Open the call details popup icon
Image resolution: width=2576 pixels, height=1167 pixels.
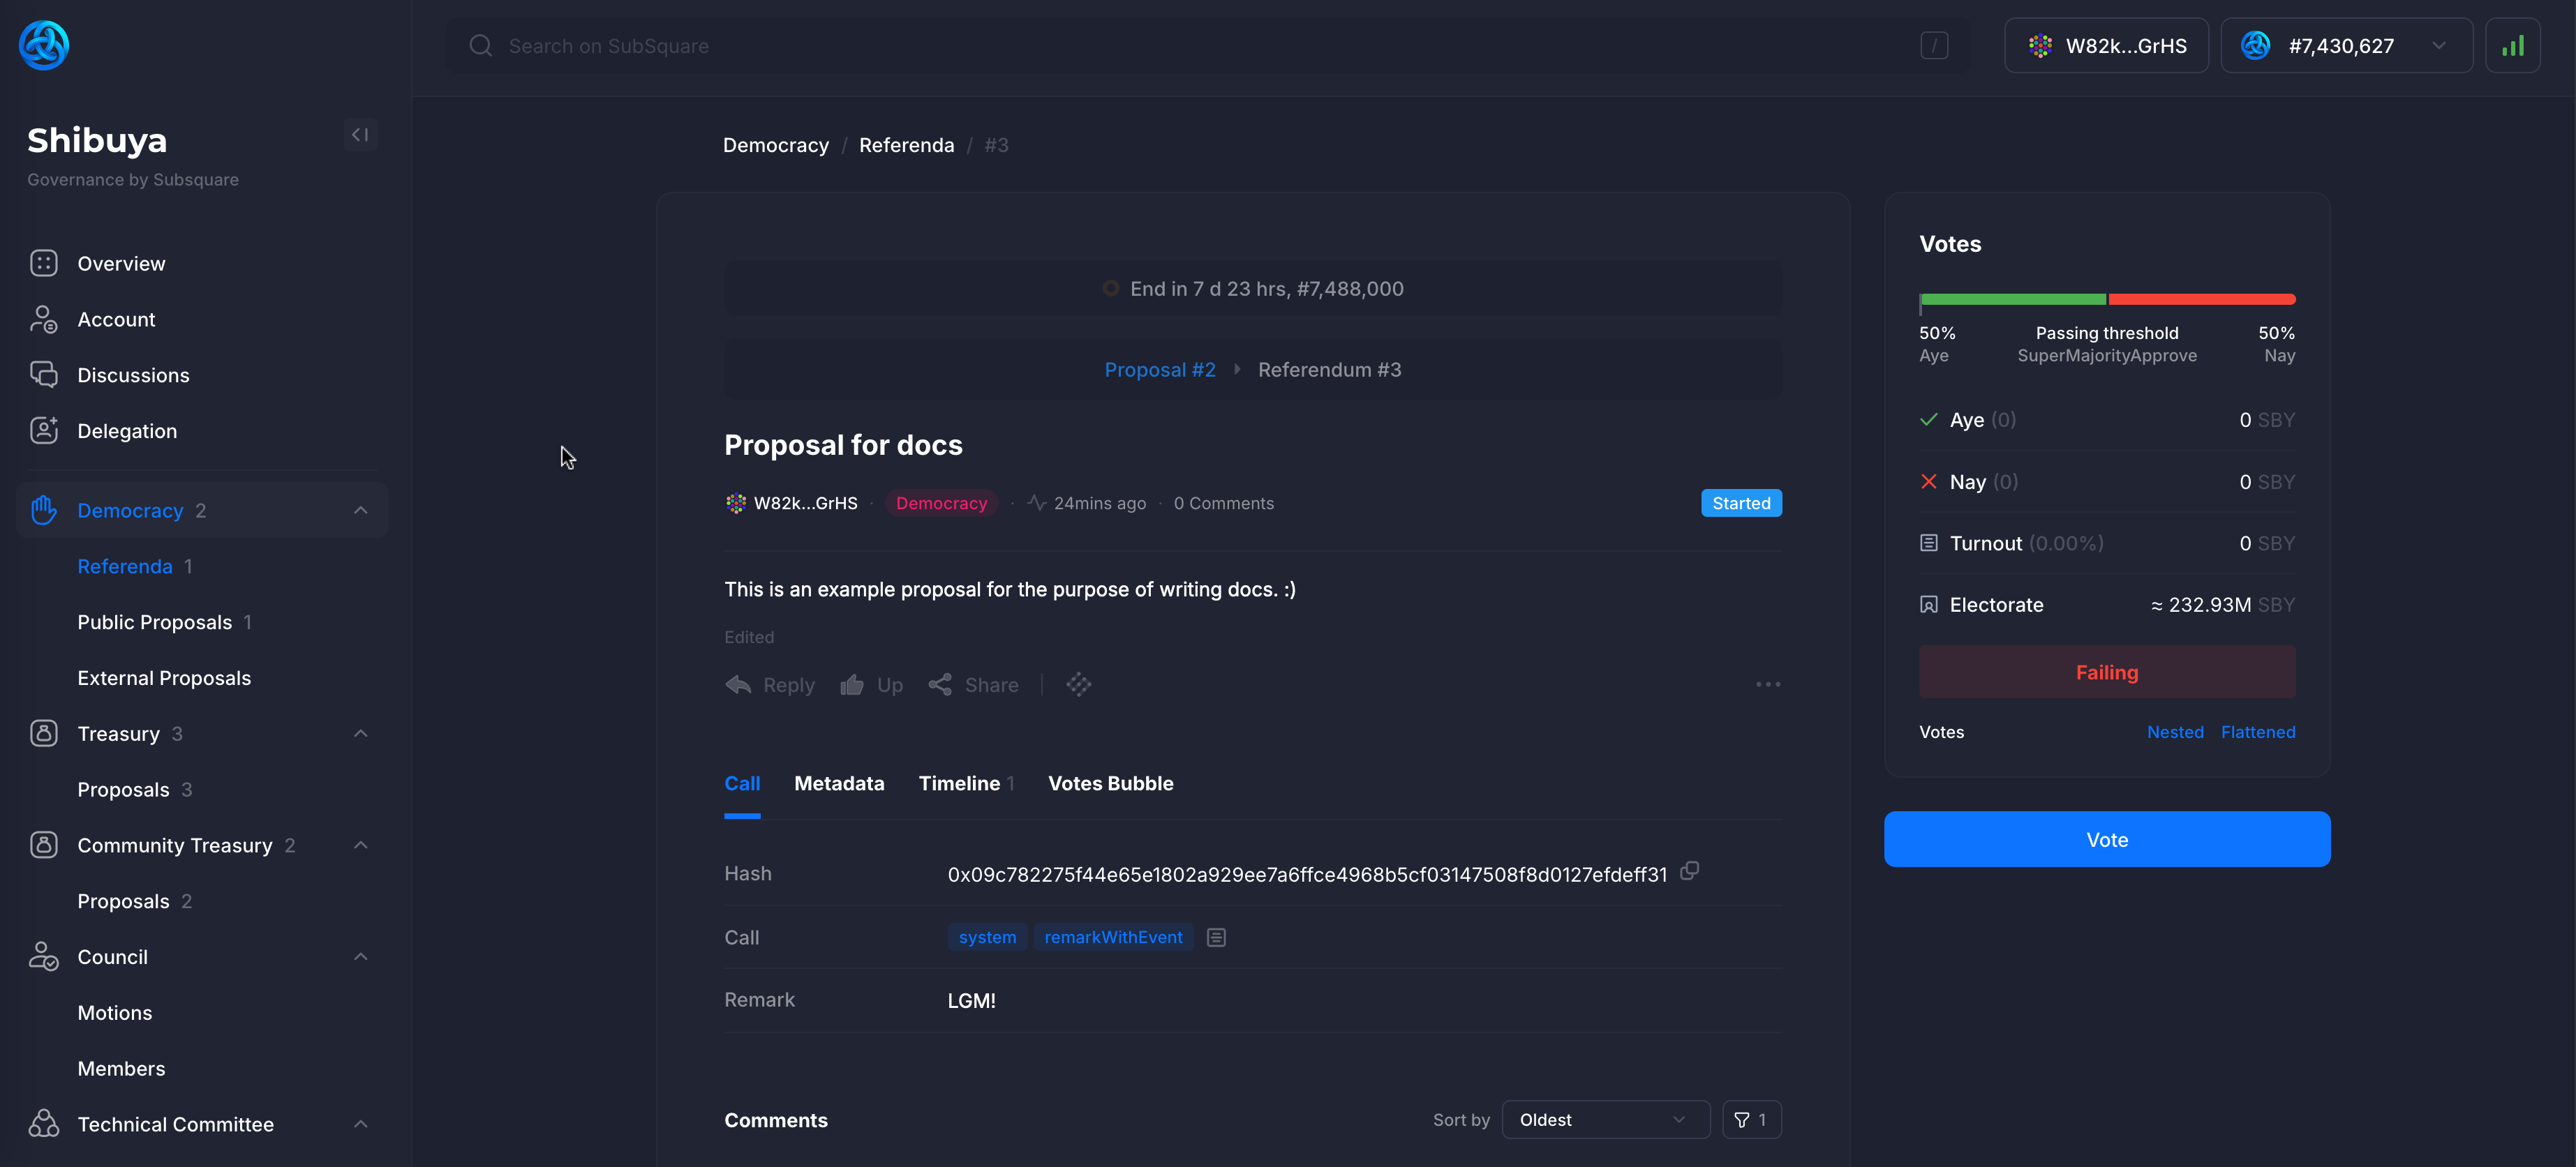[1216, 938]
